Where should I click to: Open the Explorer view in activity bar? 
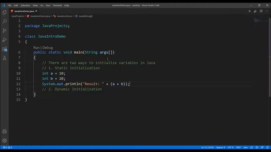5,12
